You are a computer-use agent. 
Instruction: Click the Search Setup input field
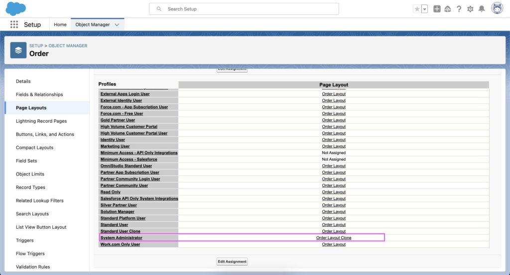point(249,9)
